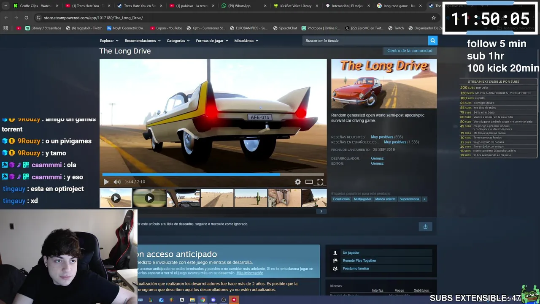Select first video thumbnail in carousel

point(116,198)
